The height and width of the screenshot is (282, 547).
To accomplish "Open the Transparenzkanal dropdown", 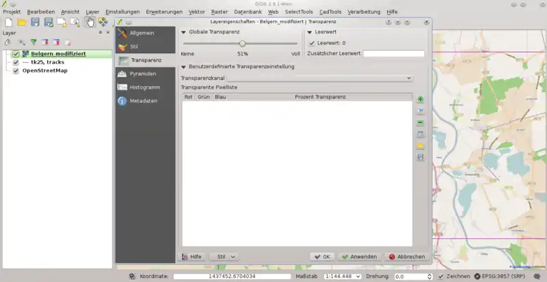I will point(320,78).
